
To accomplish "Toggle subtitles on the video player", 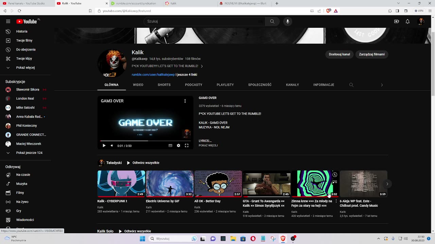I will point(170,146).
